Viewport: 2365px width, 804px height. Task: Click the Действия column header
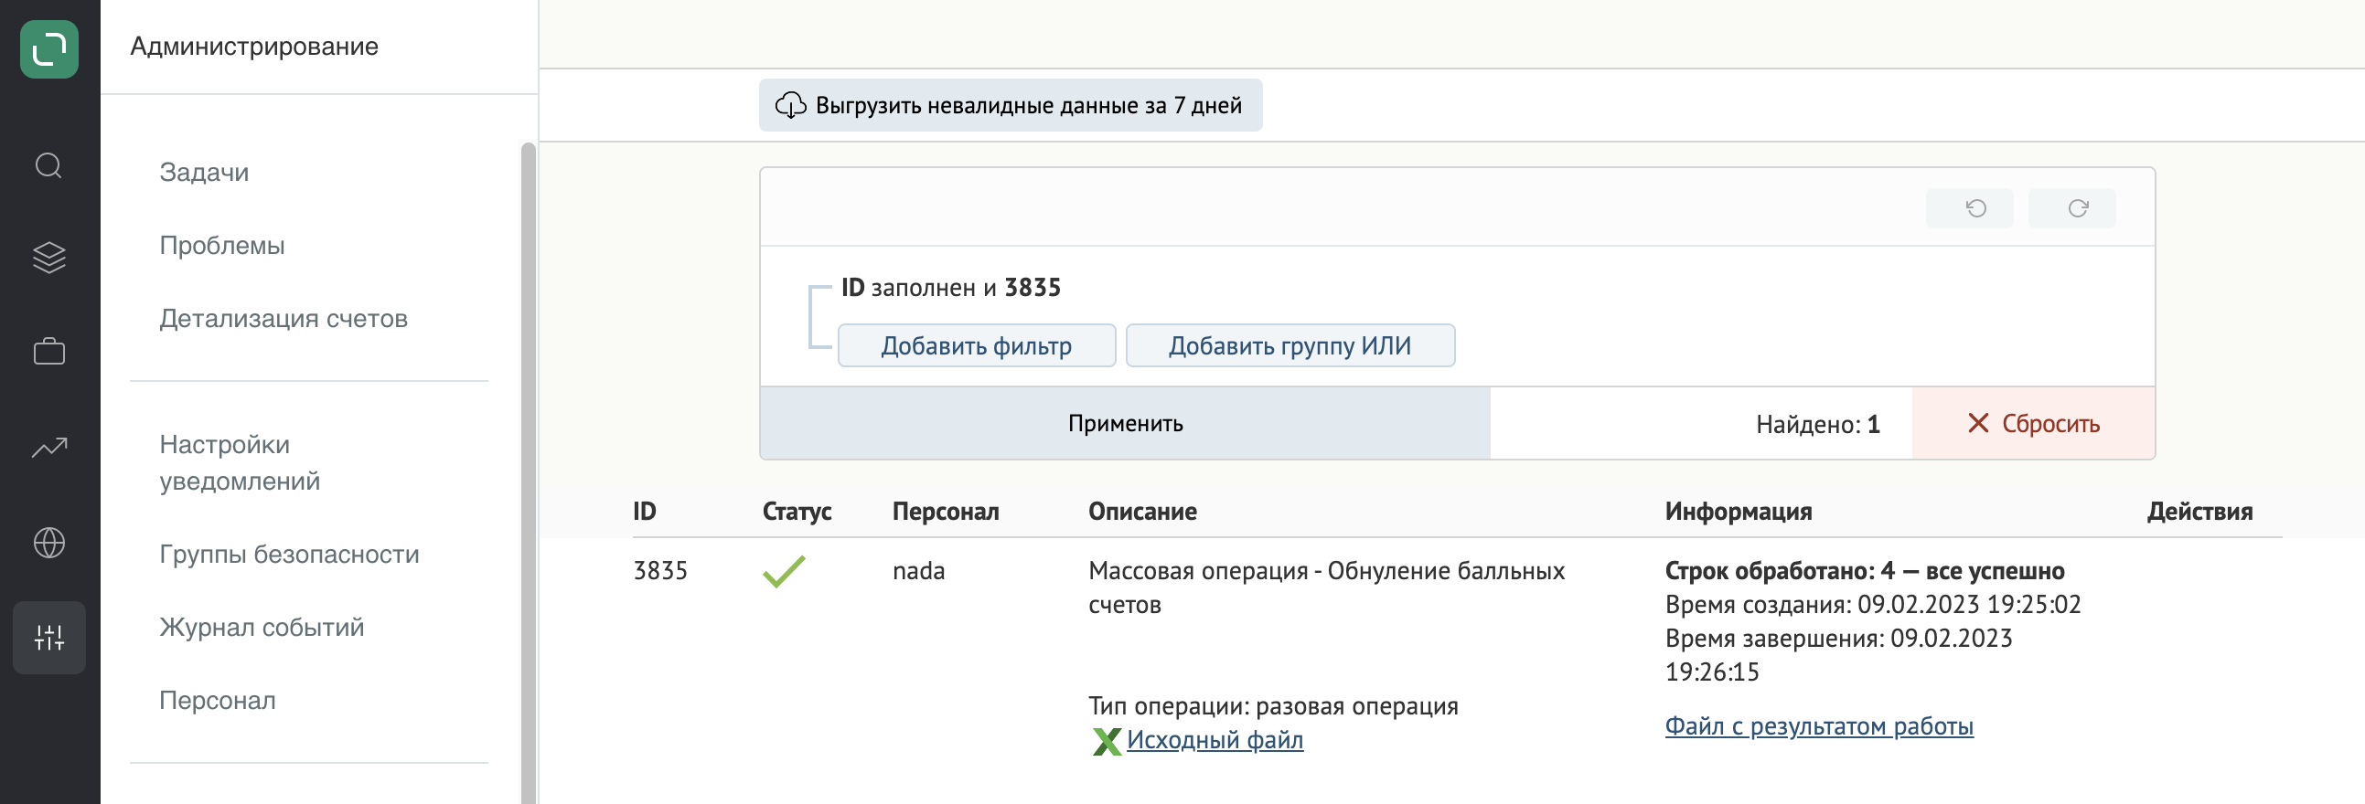tap(2199, 512)
